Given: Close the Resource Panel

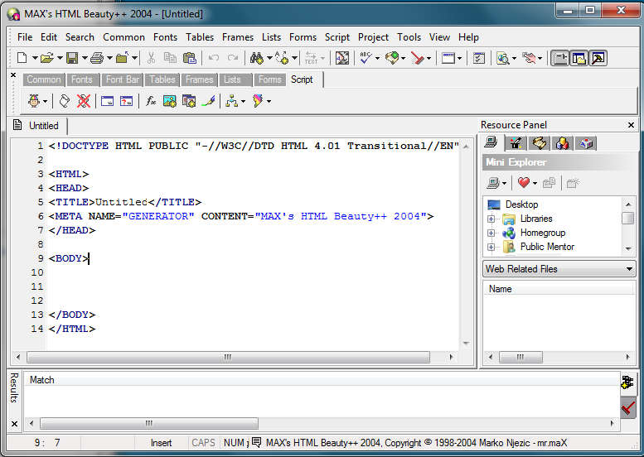Looking at the screenshot, I should pyautogui.click(x=631, y=125).
